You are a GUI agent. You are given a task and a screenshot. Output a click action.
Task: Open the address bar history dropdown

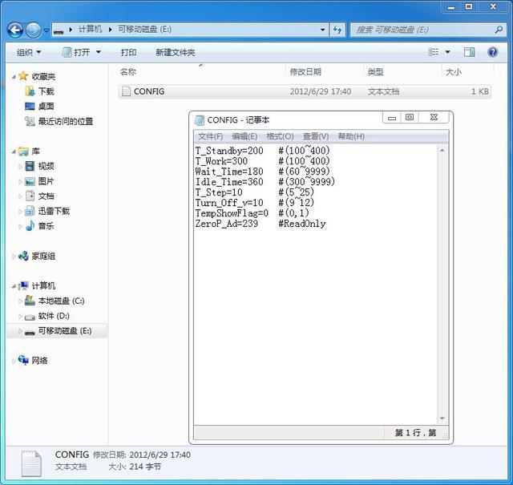[x=322, y=30]
